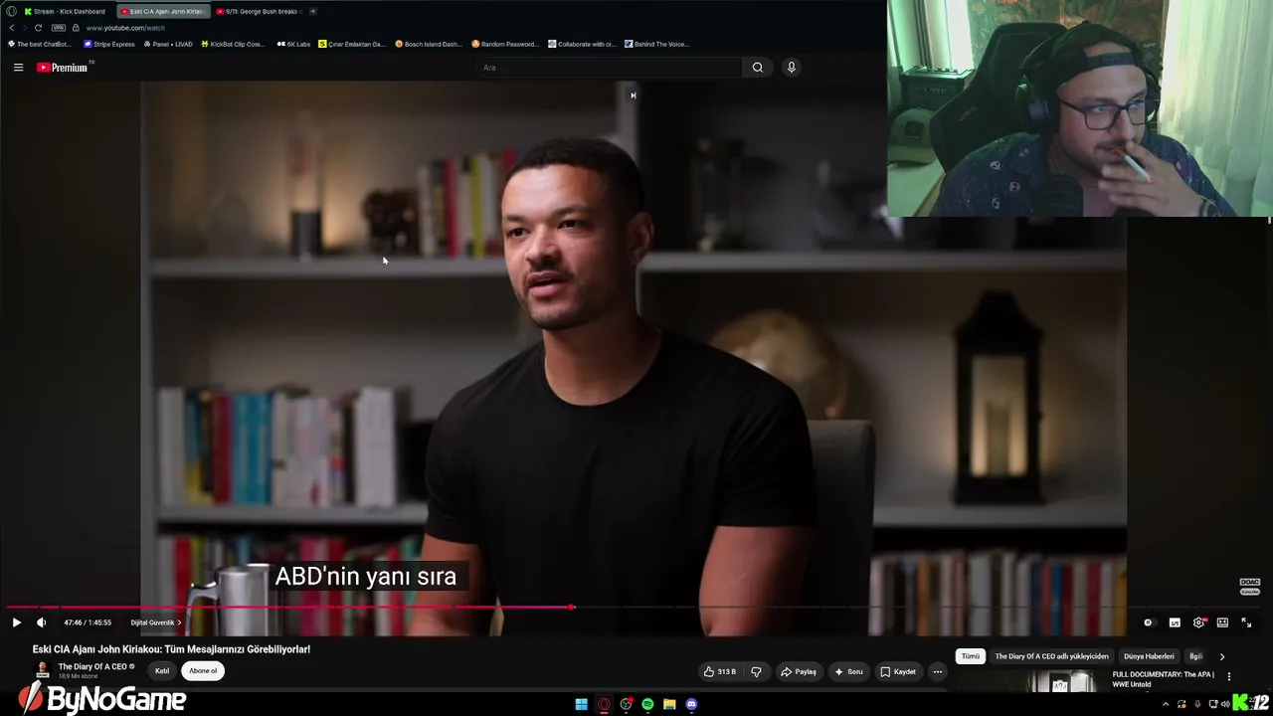This screenshot has height=716, width=1273.
Task: Open the 6K Labs bookmark
Action: tap(293, 44)
